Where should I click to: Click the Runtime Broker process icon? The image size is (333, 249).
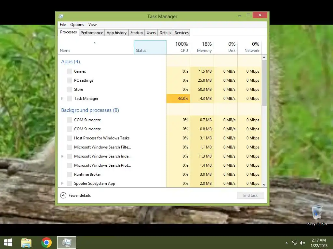[x=70, y=175]
